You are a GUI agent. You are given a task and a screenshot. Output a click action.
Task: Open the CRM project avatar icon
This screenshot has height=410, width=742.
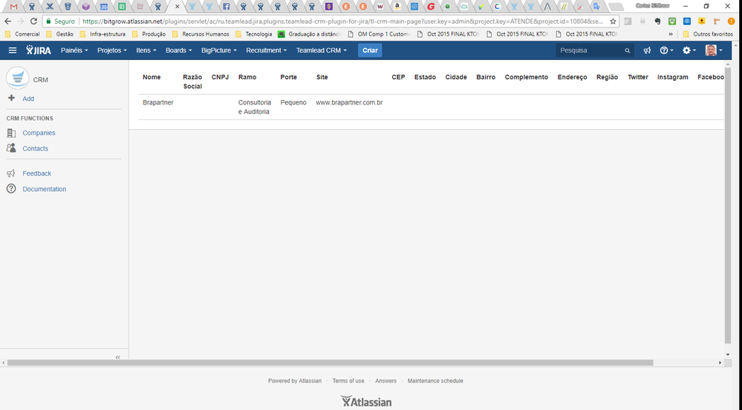click(x=18, y=79)
